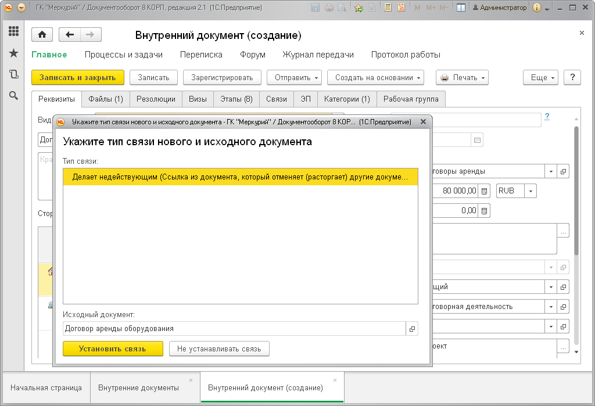
Task: Expand the Отправить dropdown button
Action: pyautogui.click(x=294, y=77)
